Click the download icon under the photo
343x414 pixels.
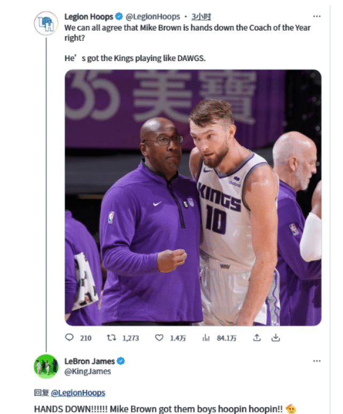[x=276, y=338]
